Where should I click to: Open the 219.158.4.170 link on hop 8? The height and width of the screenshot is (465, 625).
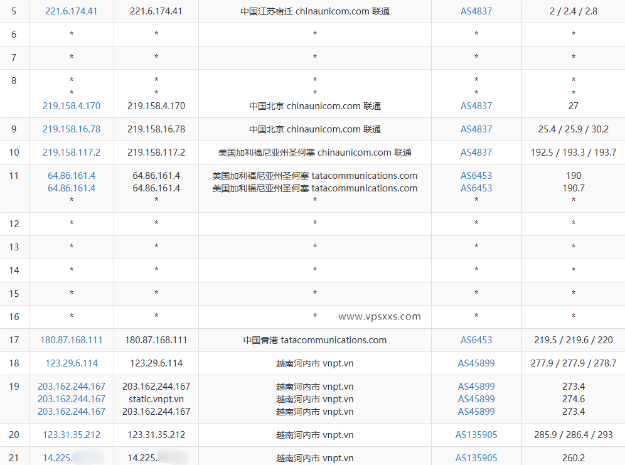click(71, 106)
